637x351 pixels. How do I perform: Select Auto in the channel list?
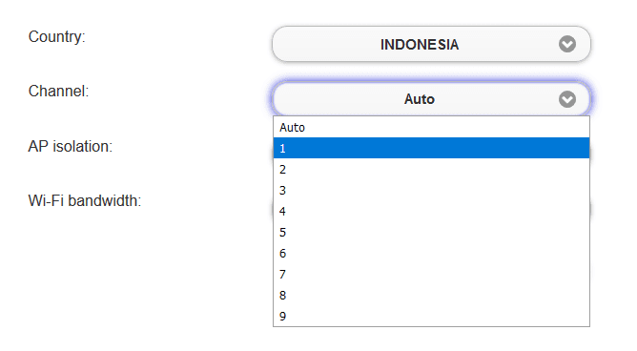click(x=431, y=127)
